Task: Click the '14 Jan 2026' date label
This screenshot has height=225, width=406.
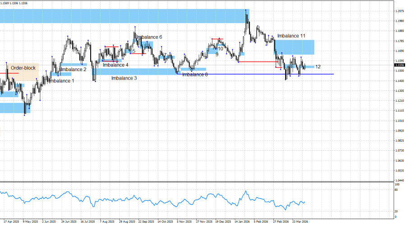Action: point(242,222)
